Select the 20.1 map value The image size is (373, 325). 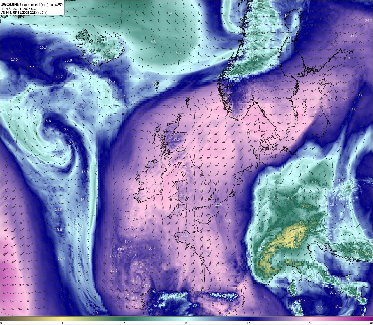point(351,58)
